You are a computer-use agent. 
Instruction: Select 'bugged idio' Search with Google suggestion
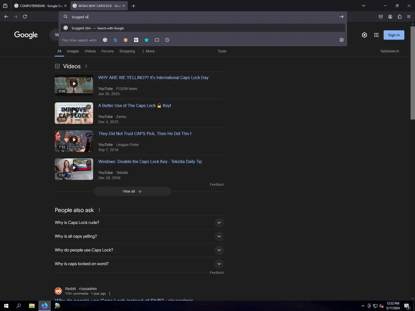tap(203, 28)
